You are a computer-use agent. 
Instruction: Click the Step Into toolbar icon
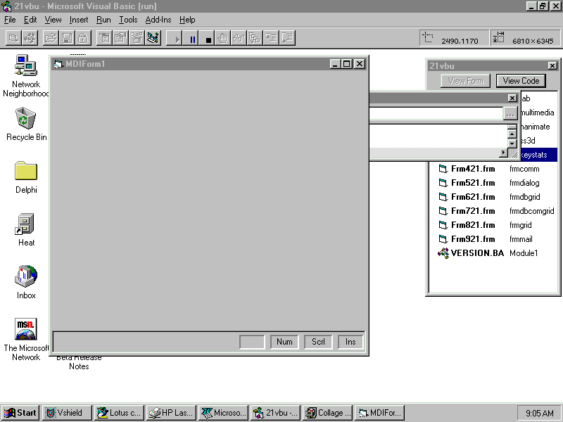(271, 38)
